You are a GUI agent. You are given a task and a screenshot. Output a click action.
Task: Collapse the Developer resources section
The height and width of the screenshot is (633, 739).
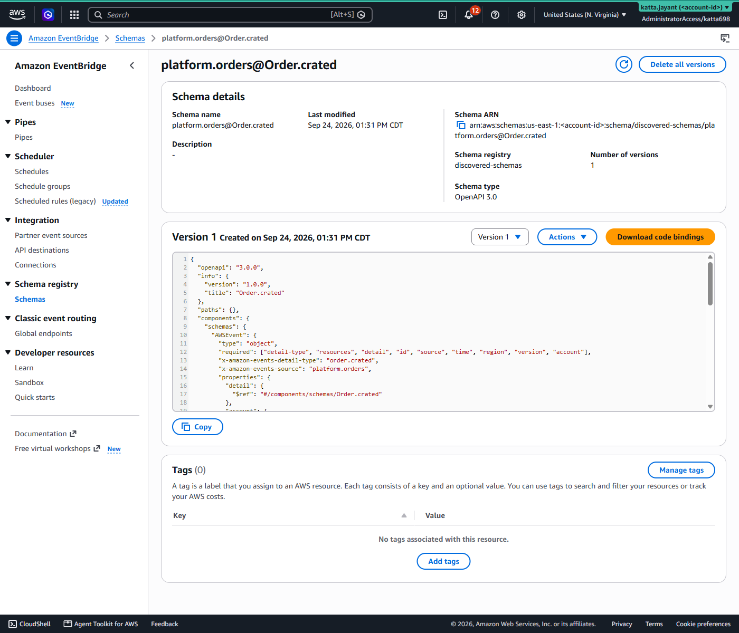8,352
